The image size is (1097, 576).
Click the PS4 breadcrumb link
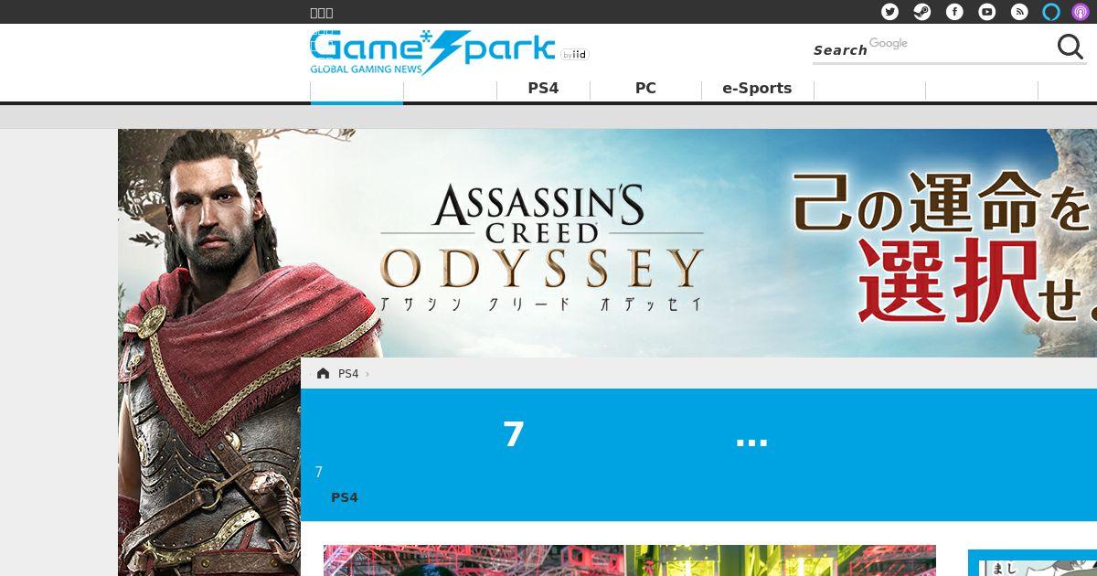click(348, 373)
